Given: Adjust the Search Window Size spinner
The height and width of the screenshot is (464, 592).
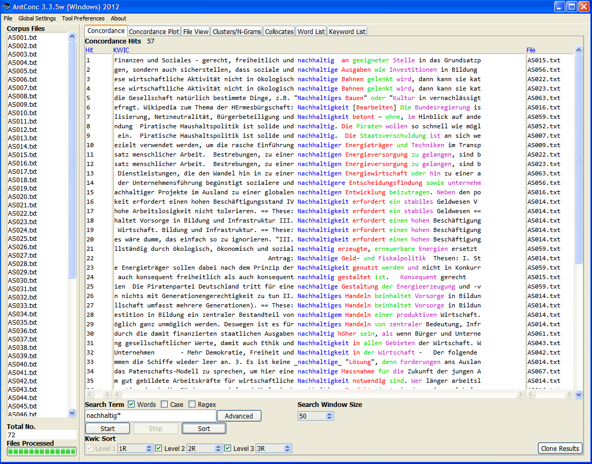Looking at the screenshot, I should 329,416.
